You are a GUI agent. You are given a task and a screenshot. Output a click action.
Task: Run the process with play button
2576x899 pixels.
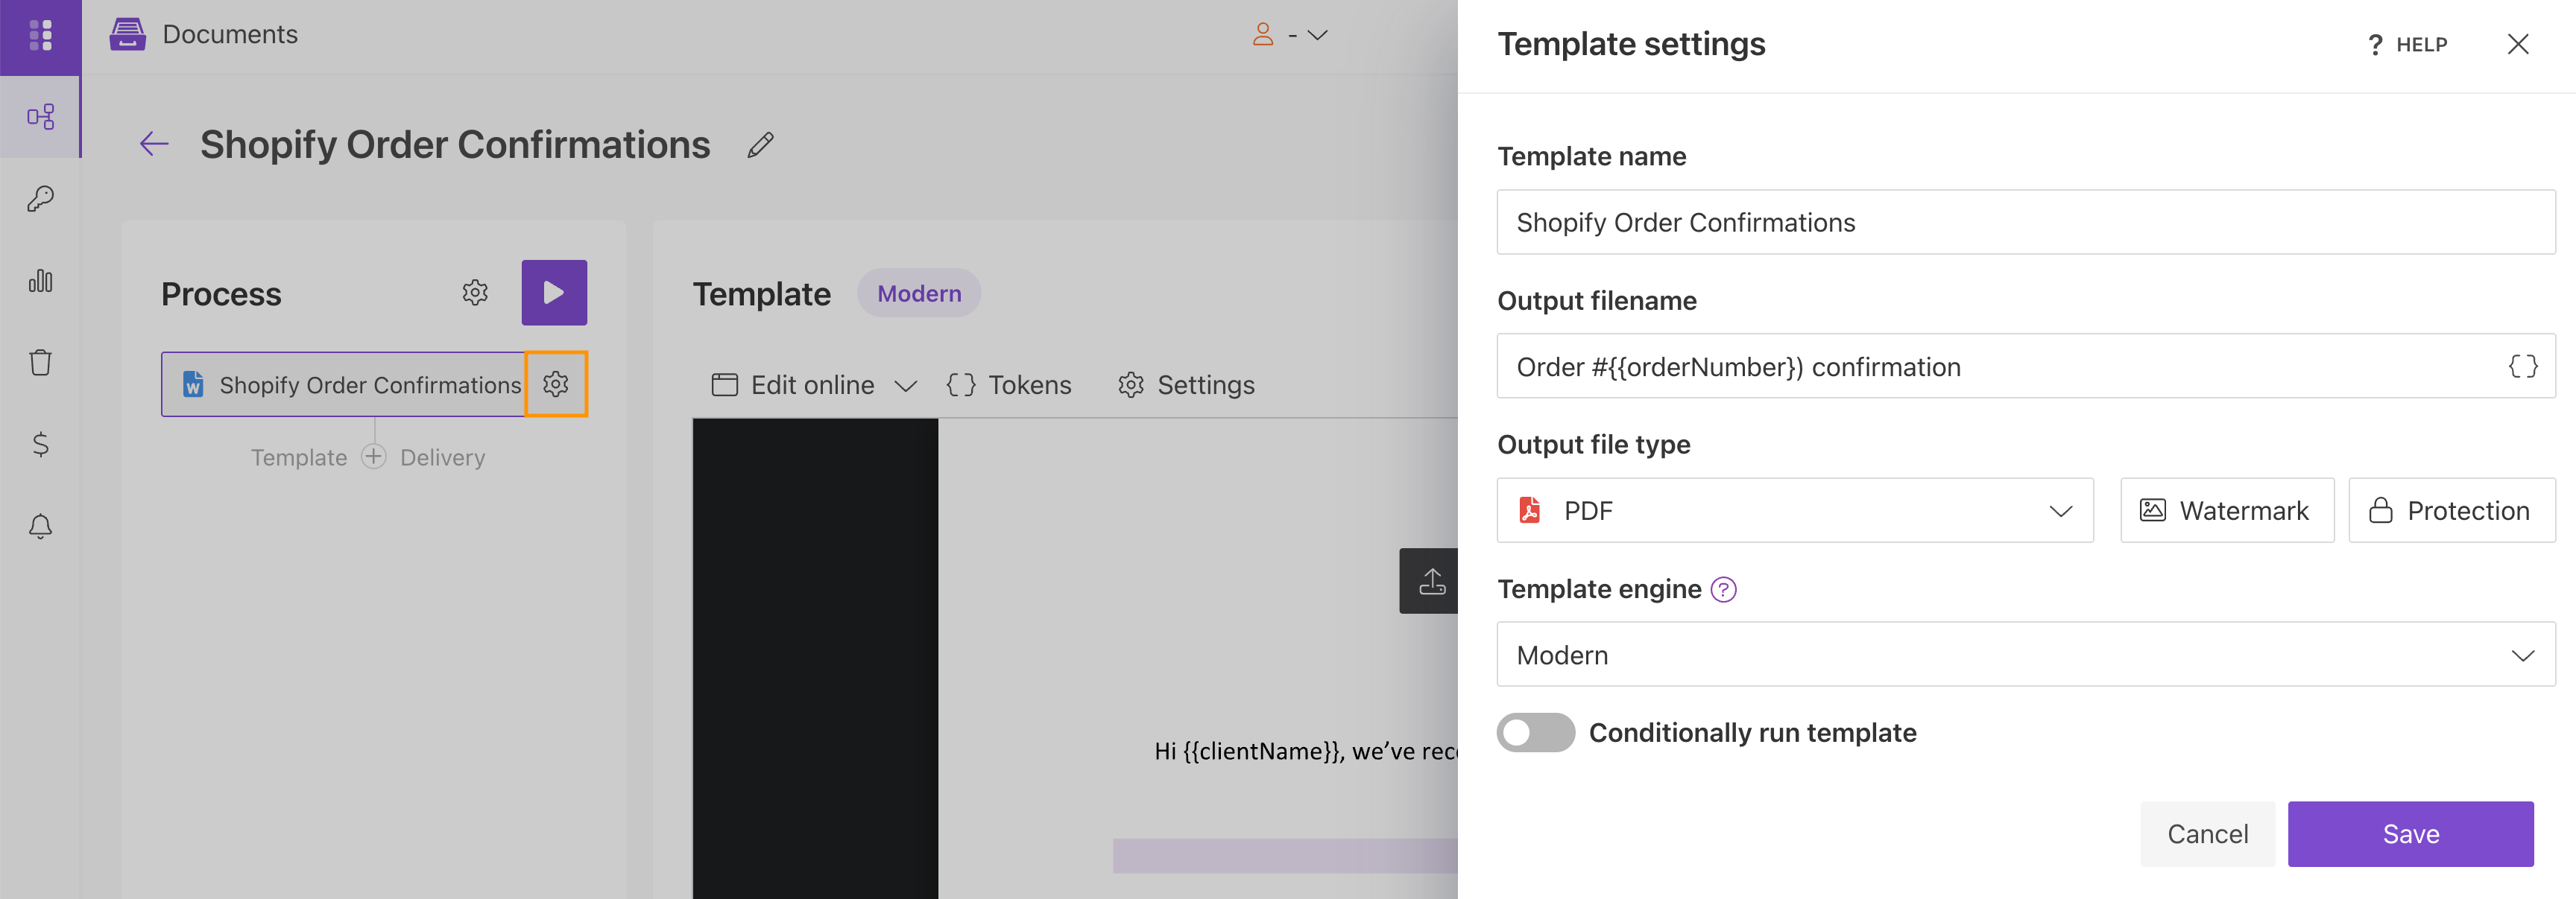(554, 293)
